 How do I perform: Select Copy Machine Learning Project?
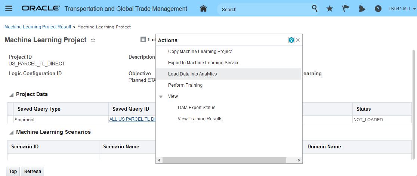(x=200, y=52)
